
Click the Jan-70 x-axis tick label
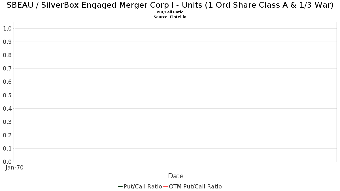click(15, 168)
